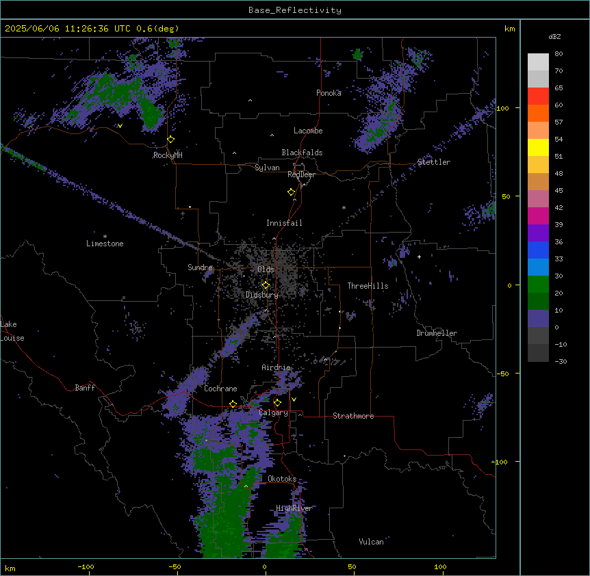Select the yellow 51–54 dBZ legend swatch

538,147
